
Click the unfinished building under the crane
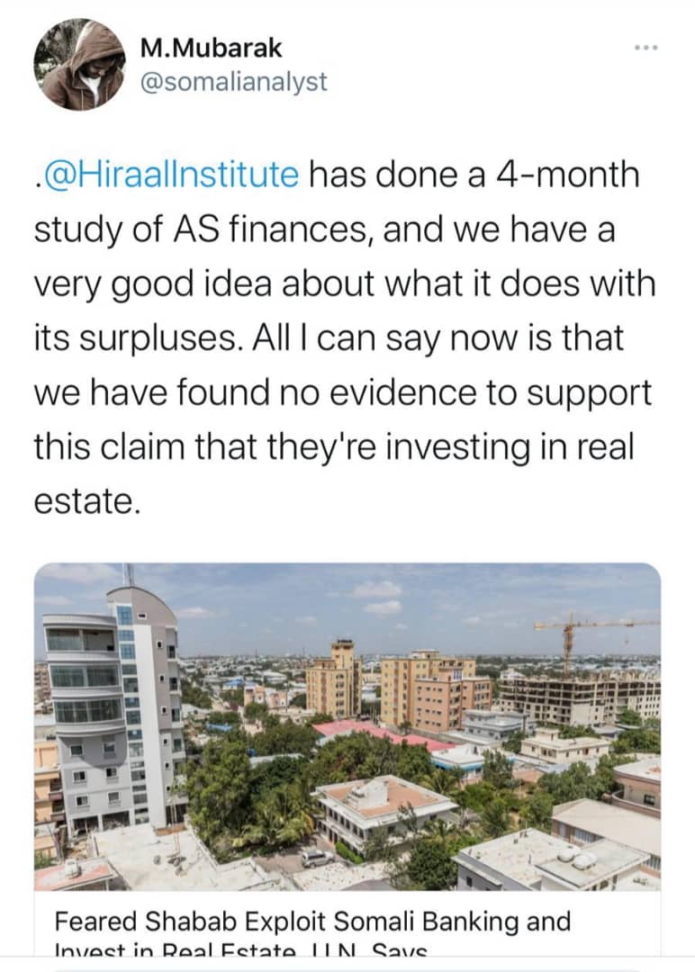[x=578, y=697]
